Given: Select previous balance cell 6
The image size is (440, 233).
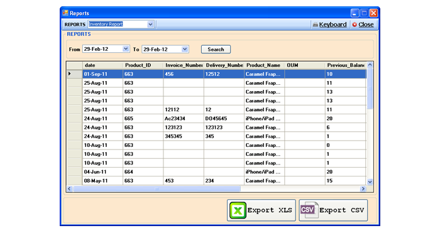Looking at the screenshot, I should point(346,127).
